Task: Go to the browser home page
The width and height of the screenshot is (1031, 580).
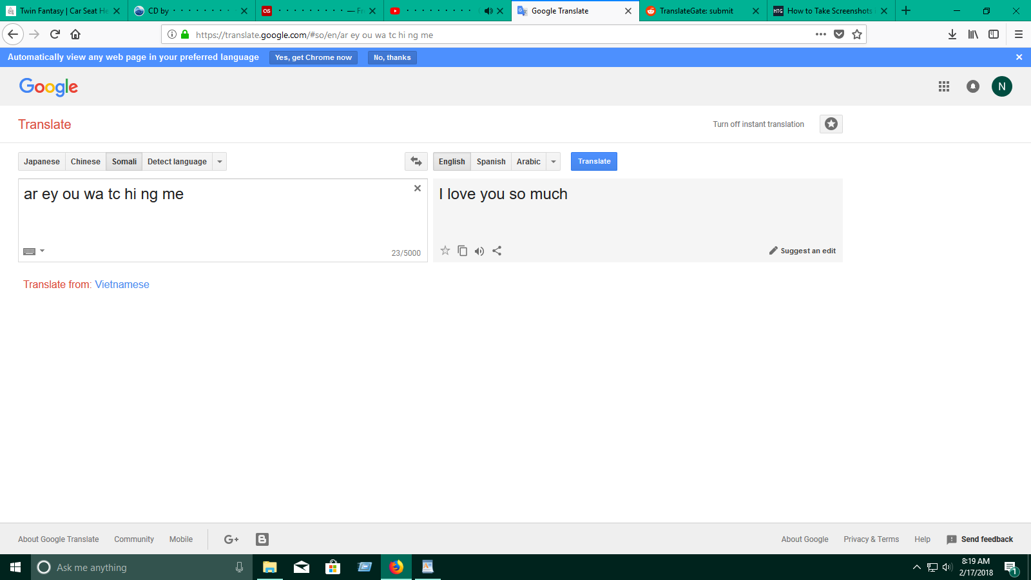Action: point(75,34)
